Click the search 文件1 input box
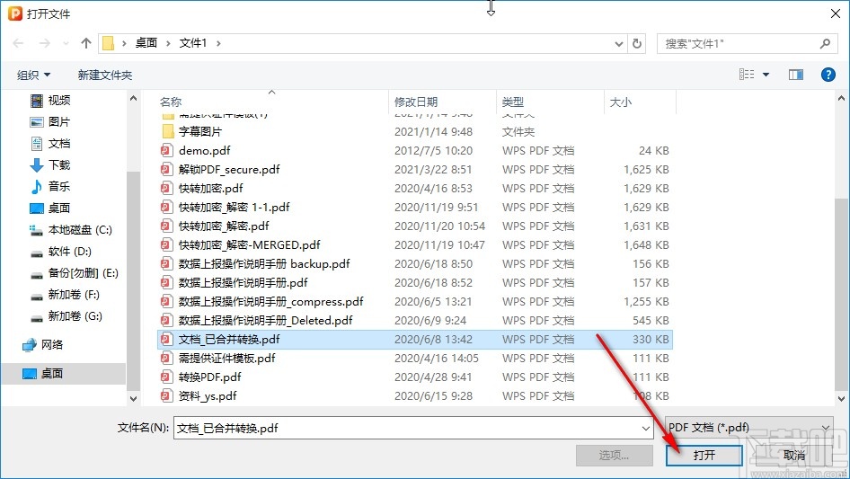 coord(740,43)
